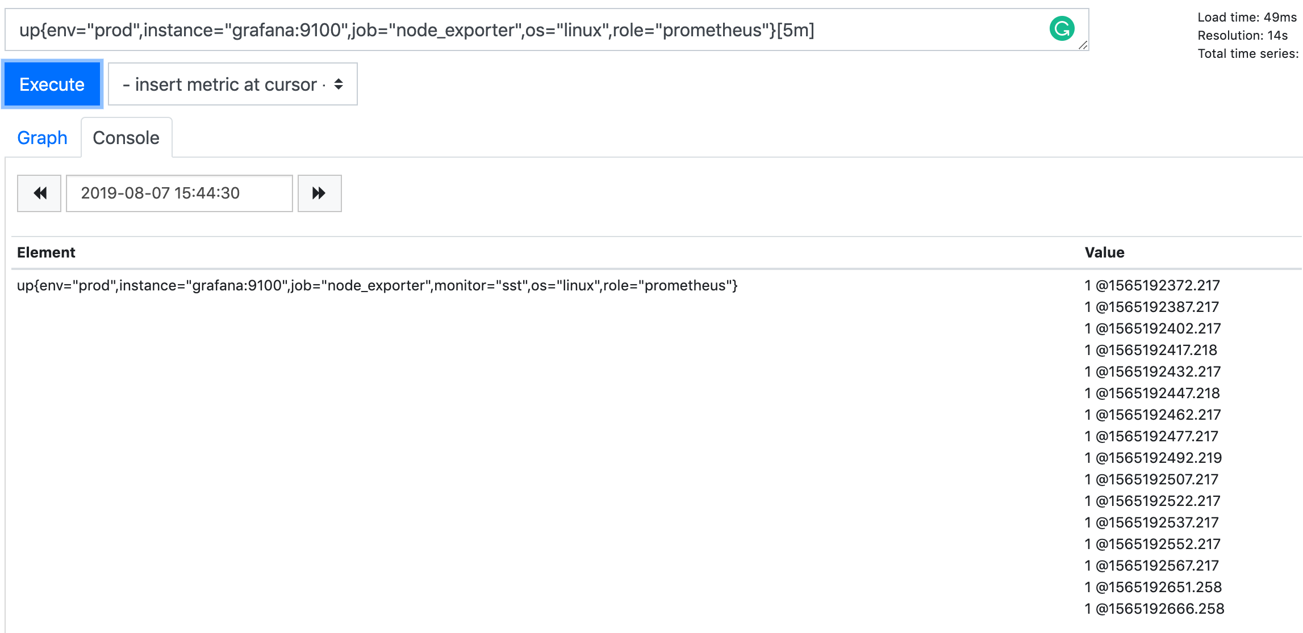Click the timestamp field showing 2019-08-07 15:44:30

(x=178, y=193)
